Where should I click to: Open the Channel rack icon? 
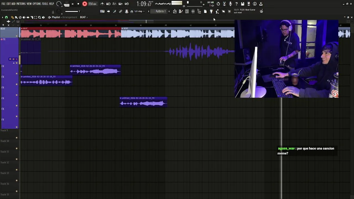187,11
